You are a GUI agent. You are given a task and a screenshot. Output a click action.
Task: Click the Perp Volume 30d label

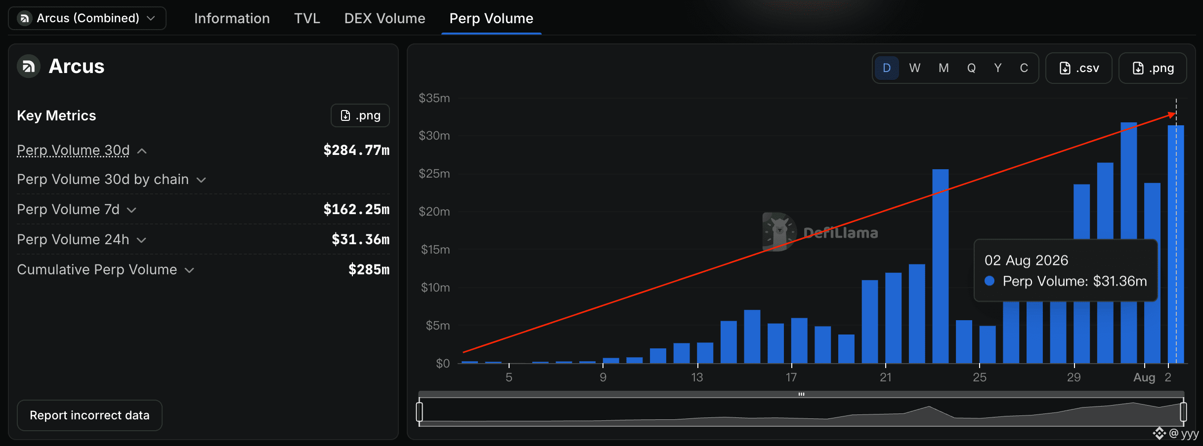(x=73, y=150)
